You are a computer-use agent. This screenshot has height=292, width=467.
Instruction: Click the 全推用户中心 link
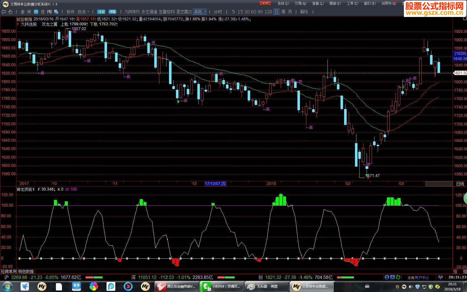coord(418,278)
